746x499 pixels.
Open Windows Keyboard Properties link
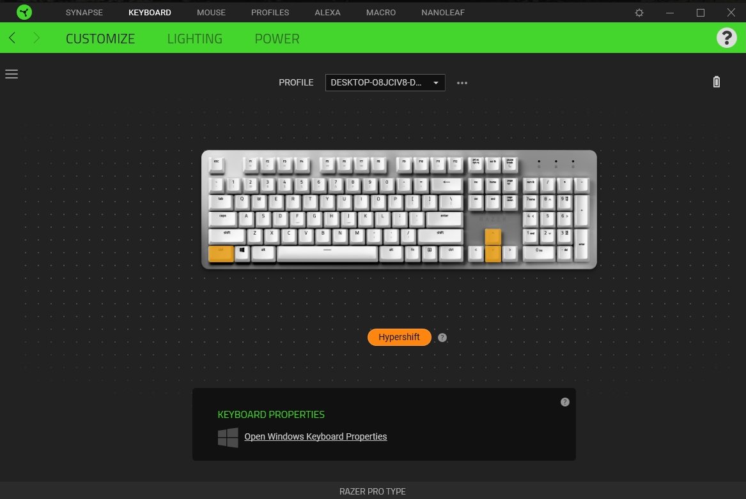click(315, 436)
